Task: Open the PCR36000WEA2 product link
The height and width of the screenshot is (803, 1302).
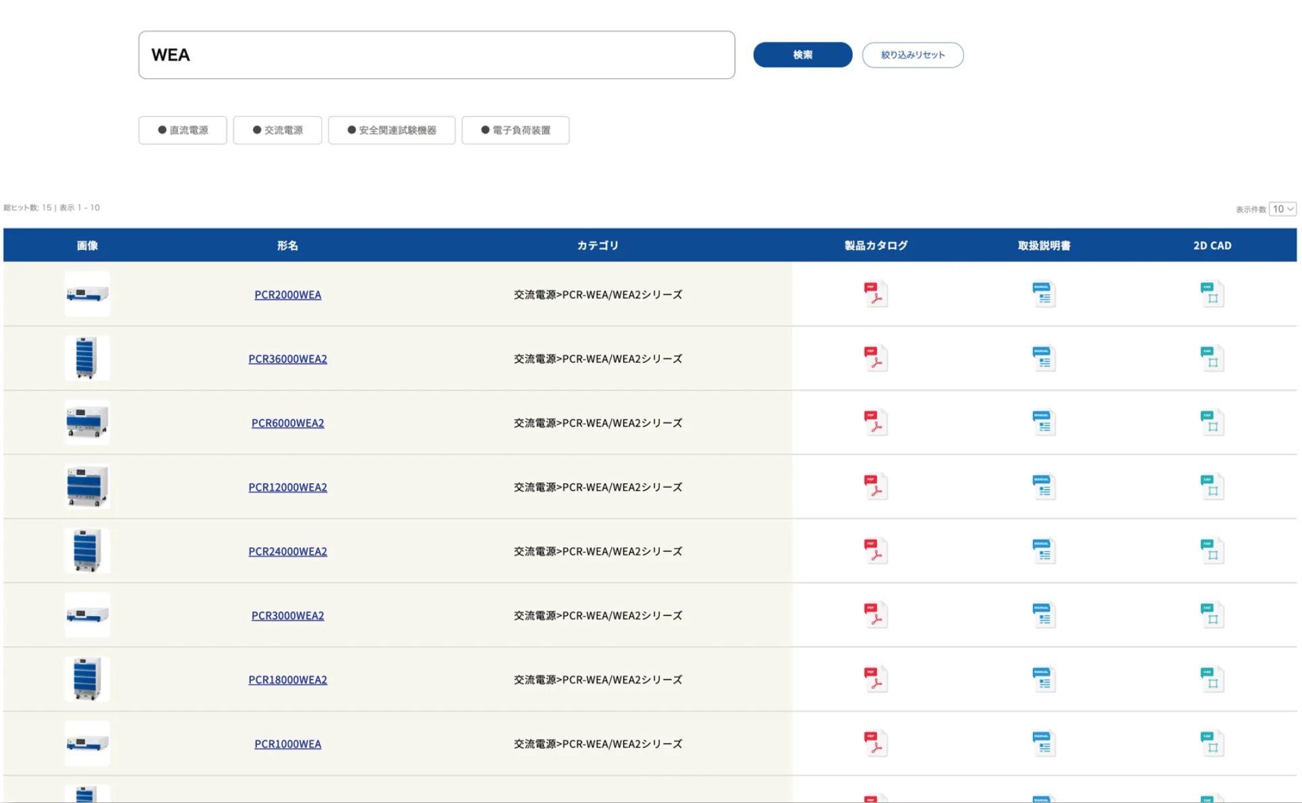Action: [x=287, y=359]
